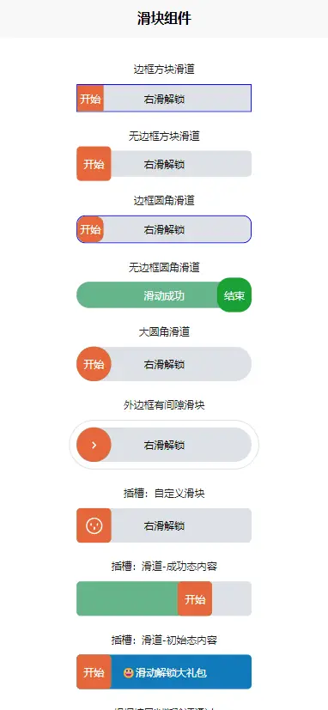Click the orange chevron arrow slider handle
Viewport: 328px width, 710px height.
point(94,445)
